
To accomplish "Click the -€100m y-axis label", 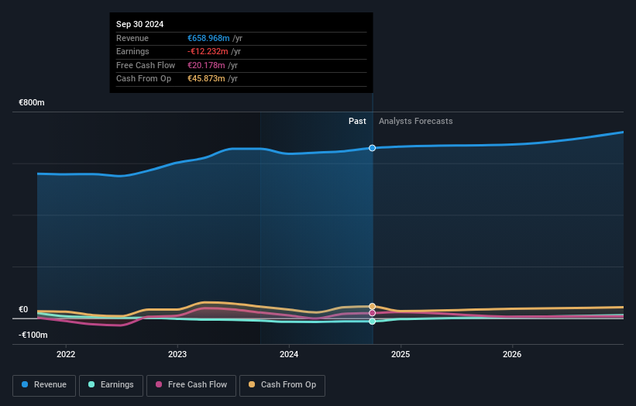I will point(33,335).
